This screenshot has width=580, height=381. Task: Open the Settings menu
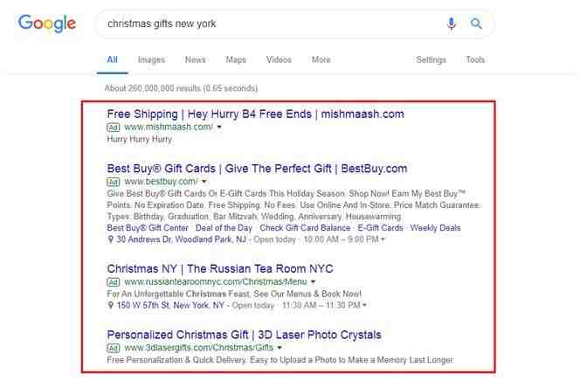click(x=431, y=59)
